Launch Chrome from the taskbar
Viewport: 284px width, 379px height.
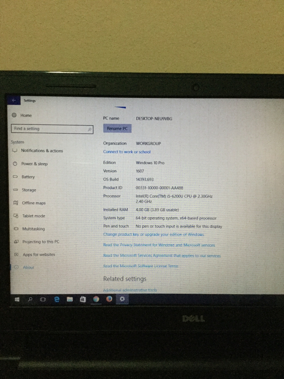pos(96,299)
